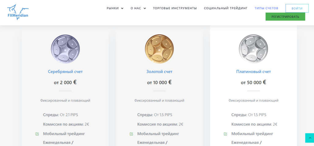Screen dimensions: 314x146
Task: Expand the О НАС dropdown menu
Action: coord(138,8)
